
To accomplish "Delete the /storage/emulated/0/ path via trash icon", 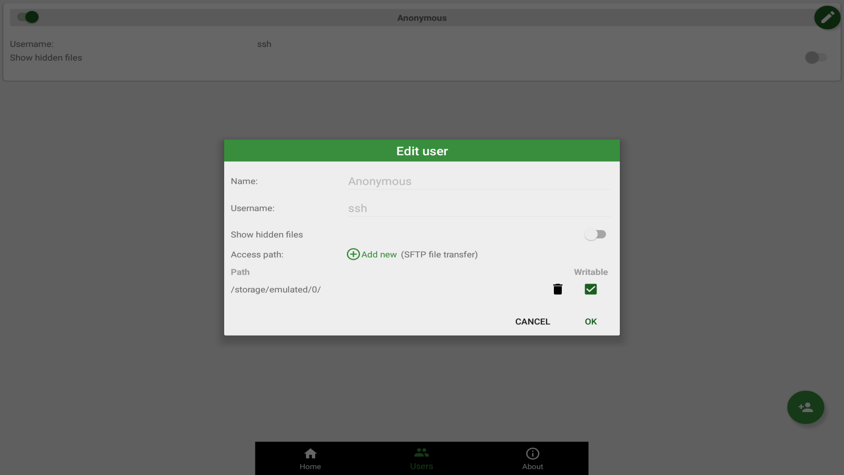I will (x=557, y=289).
